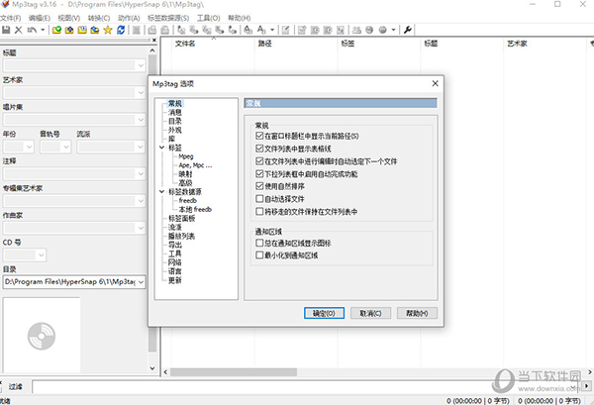Open the 文件(F) menu

click(10, 18)
